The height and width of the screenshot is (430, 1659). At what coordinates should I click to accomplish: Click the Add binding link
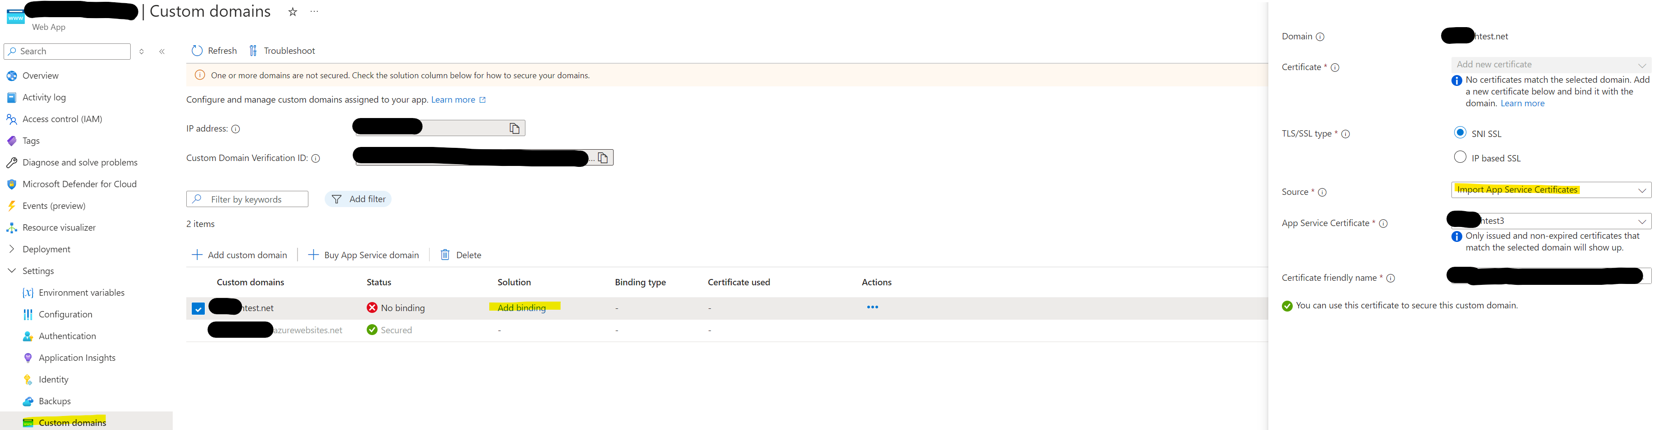(x=522, y=308)
